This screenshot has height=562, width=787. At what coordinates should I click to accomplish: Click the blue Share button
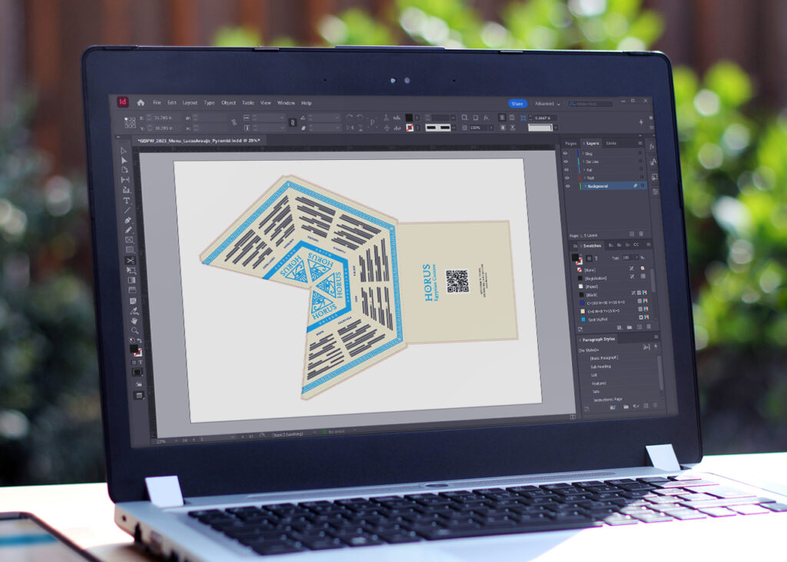point(517,104)
